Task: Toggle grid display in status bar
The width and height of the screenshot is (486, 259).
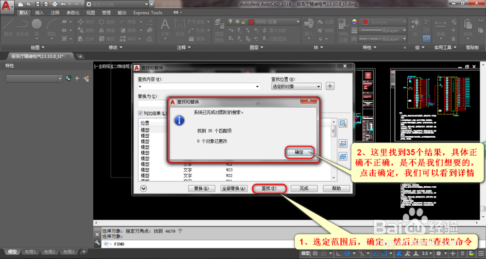Action: [x=315, y=254]
